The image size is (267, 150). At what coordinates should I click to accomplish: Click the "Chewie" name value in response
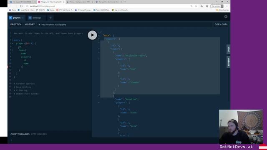[135, 82]
